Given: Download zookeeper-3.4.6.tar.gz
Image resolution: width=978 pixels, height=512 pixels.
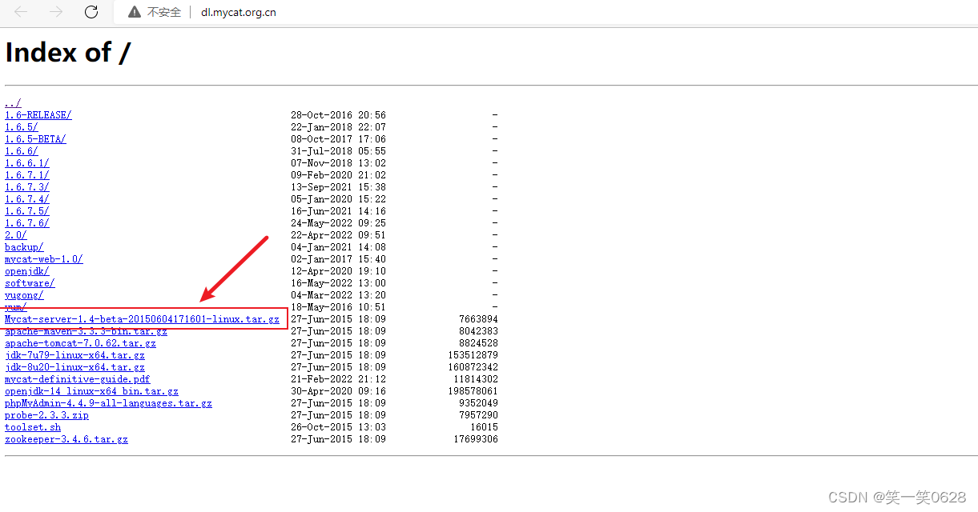Looking at the screenshot, I should tap(66, 438).
